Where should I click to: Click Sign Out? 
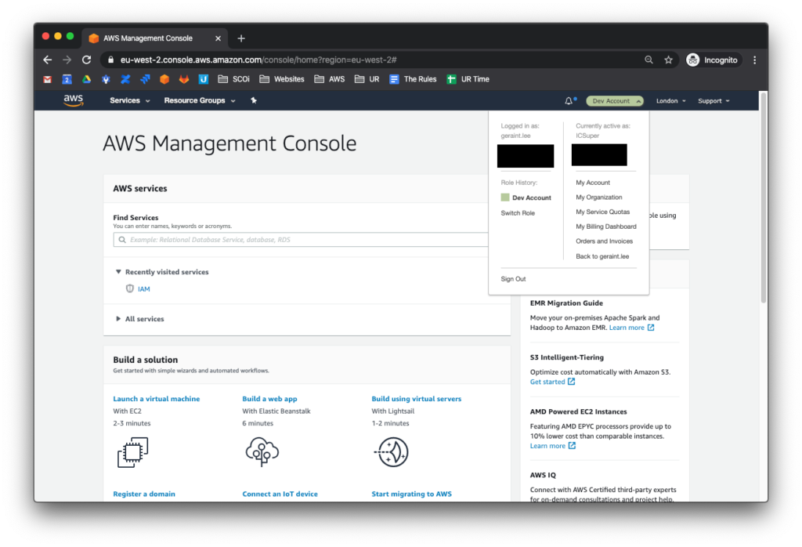coord(513,279)
